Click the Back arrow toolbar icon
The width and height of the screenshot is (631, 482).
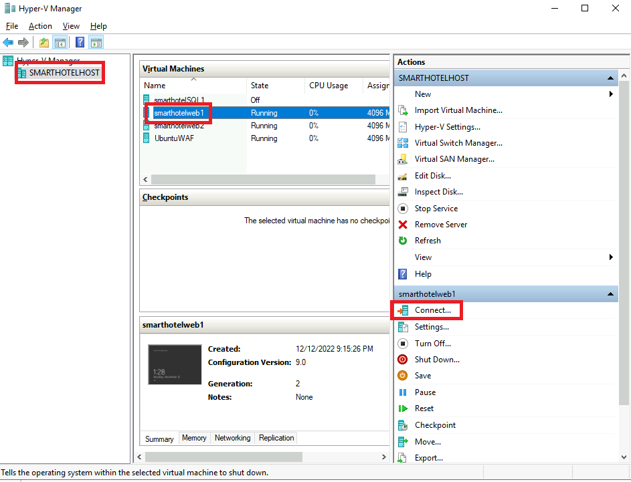click(x=8, y=42)
